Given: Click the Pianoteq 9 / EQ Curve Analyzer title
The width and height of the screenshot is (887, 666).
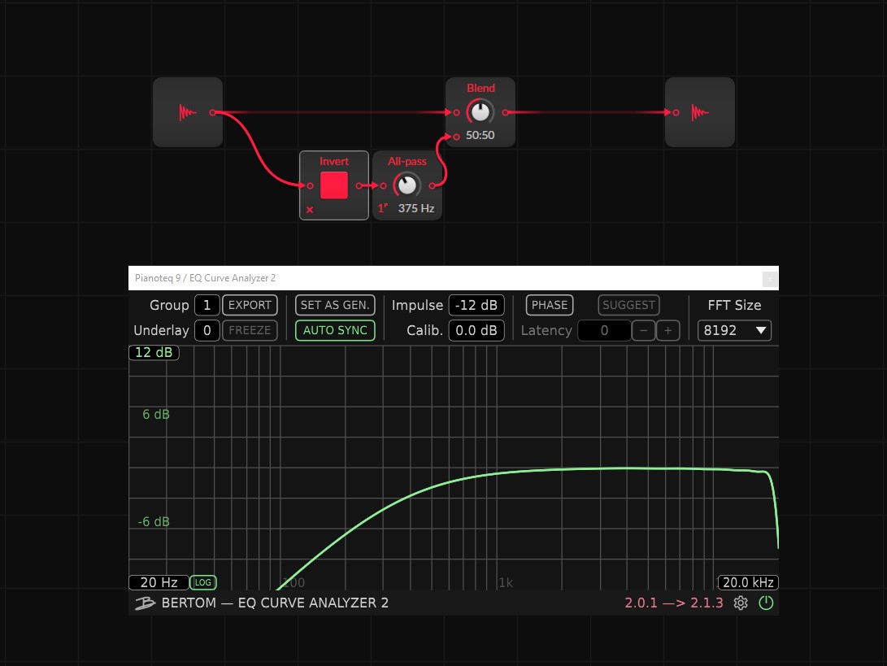Looking at the screenshot, I should coord(206,278).
